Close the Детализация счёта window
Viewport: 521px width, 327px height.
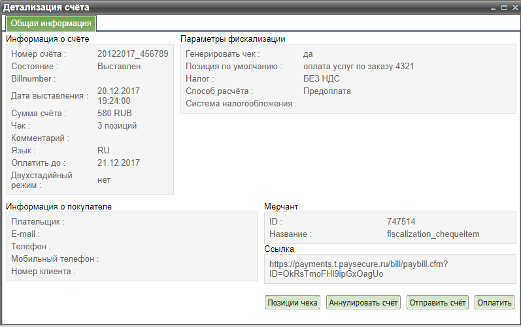tap(514, 7)
